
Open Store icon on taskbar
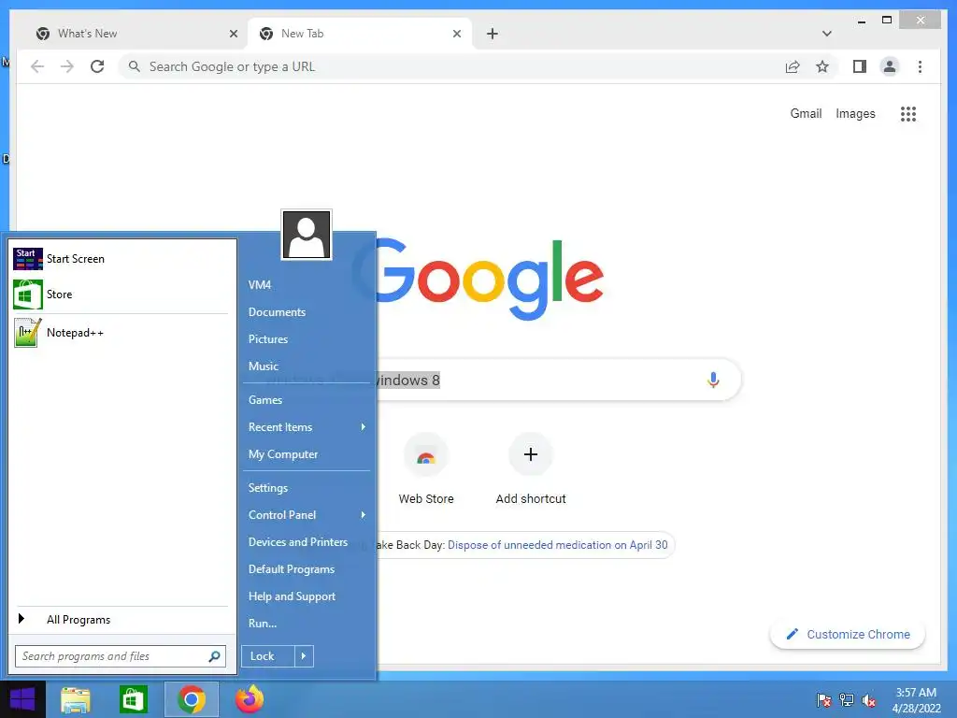[x=133, y=699]
